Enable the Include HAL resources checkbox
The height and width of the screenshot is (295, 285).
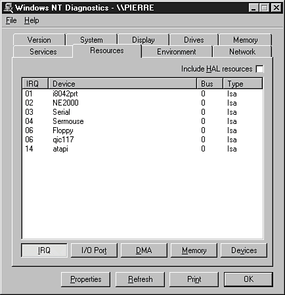pos(259,69)
